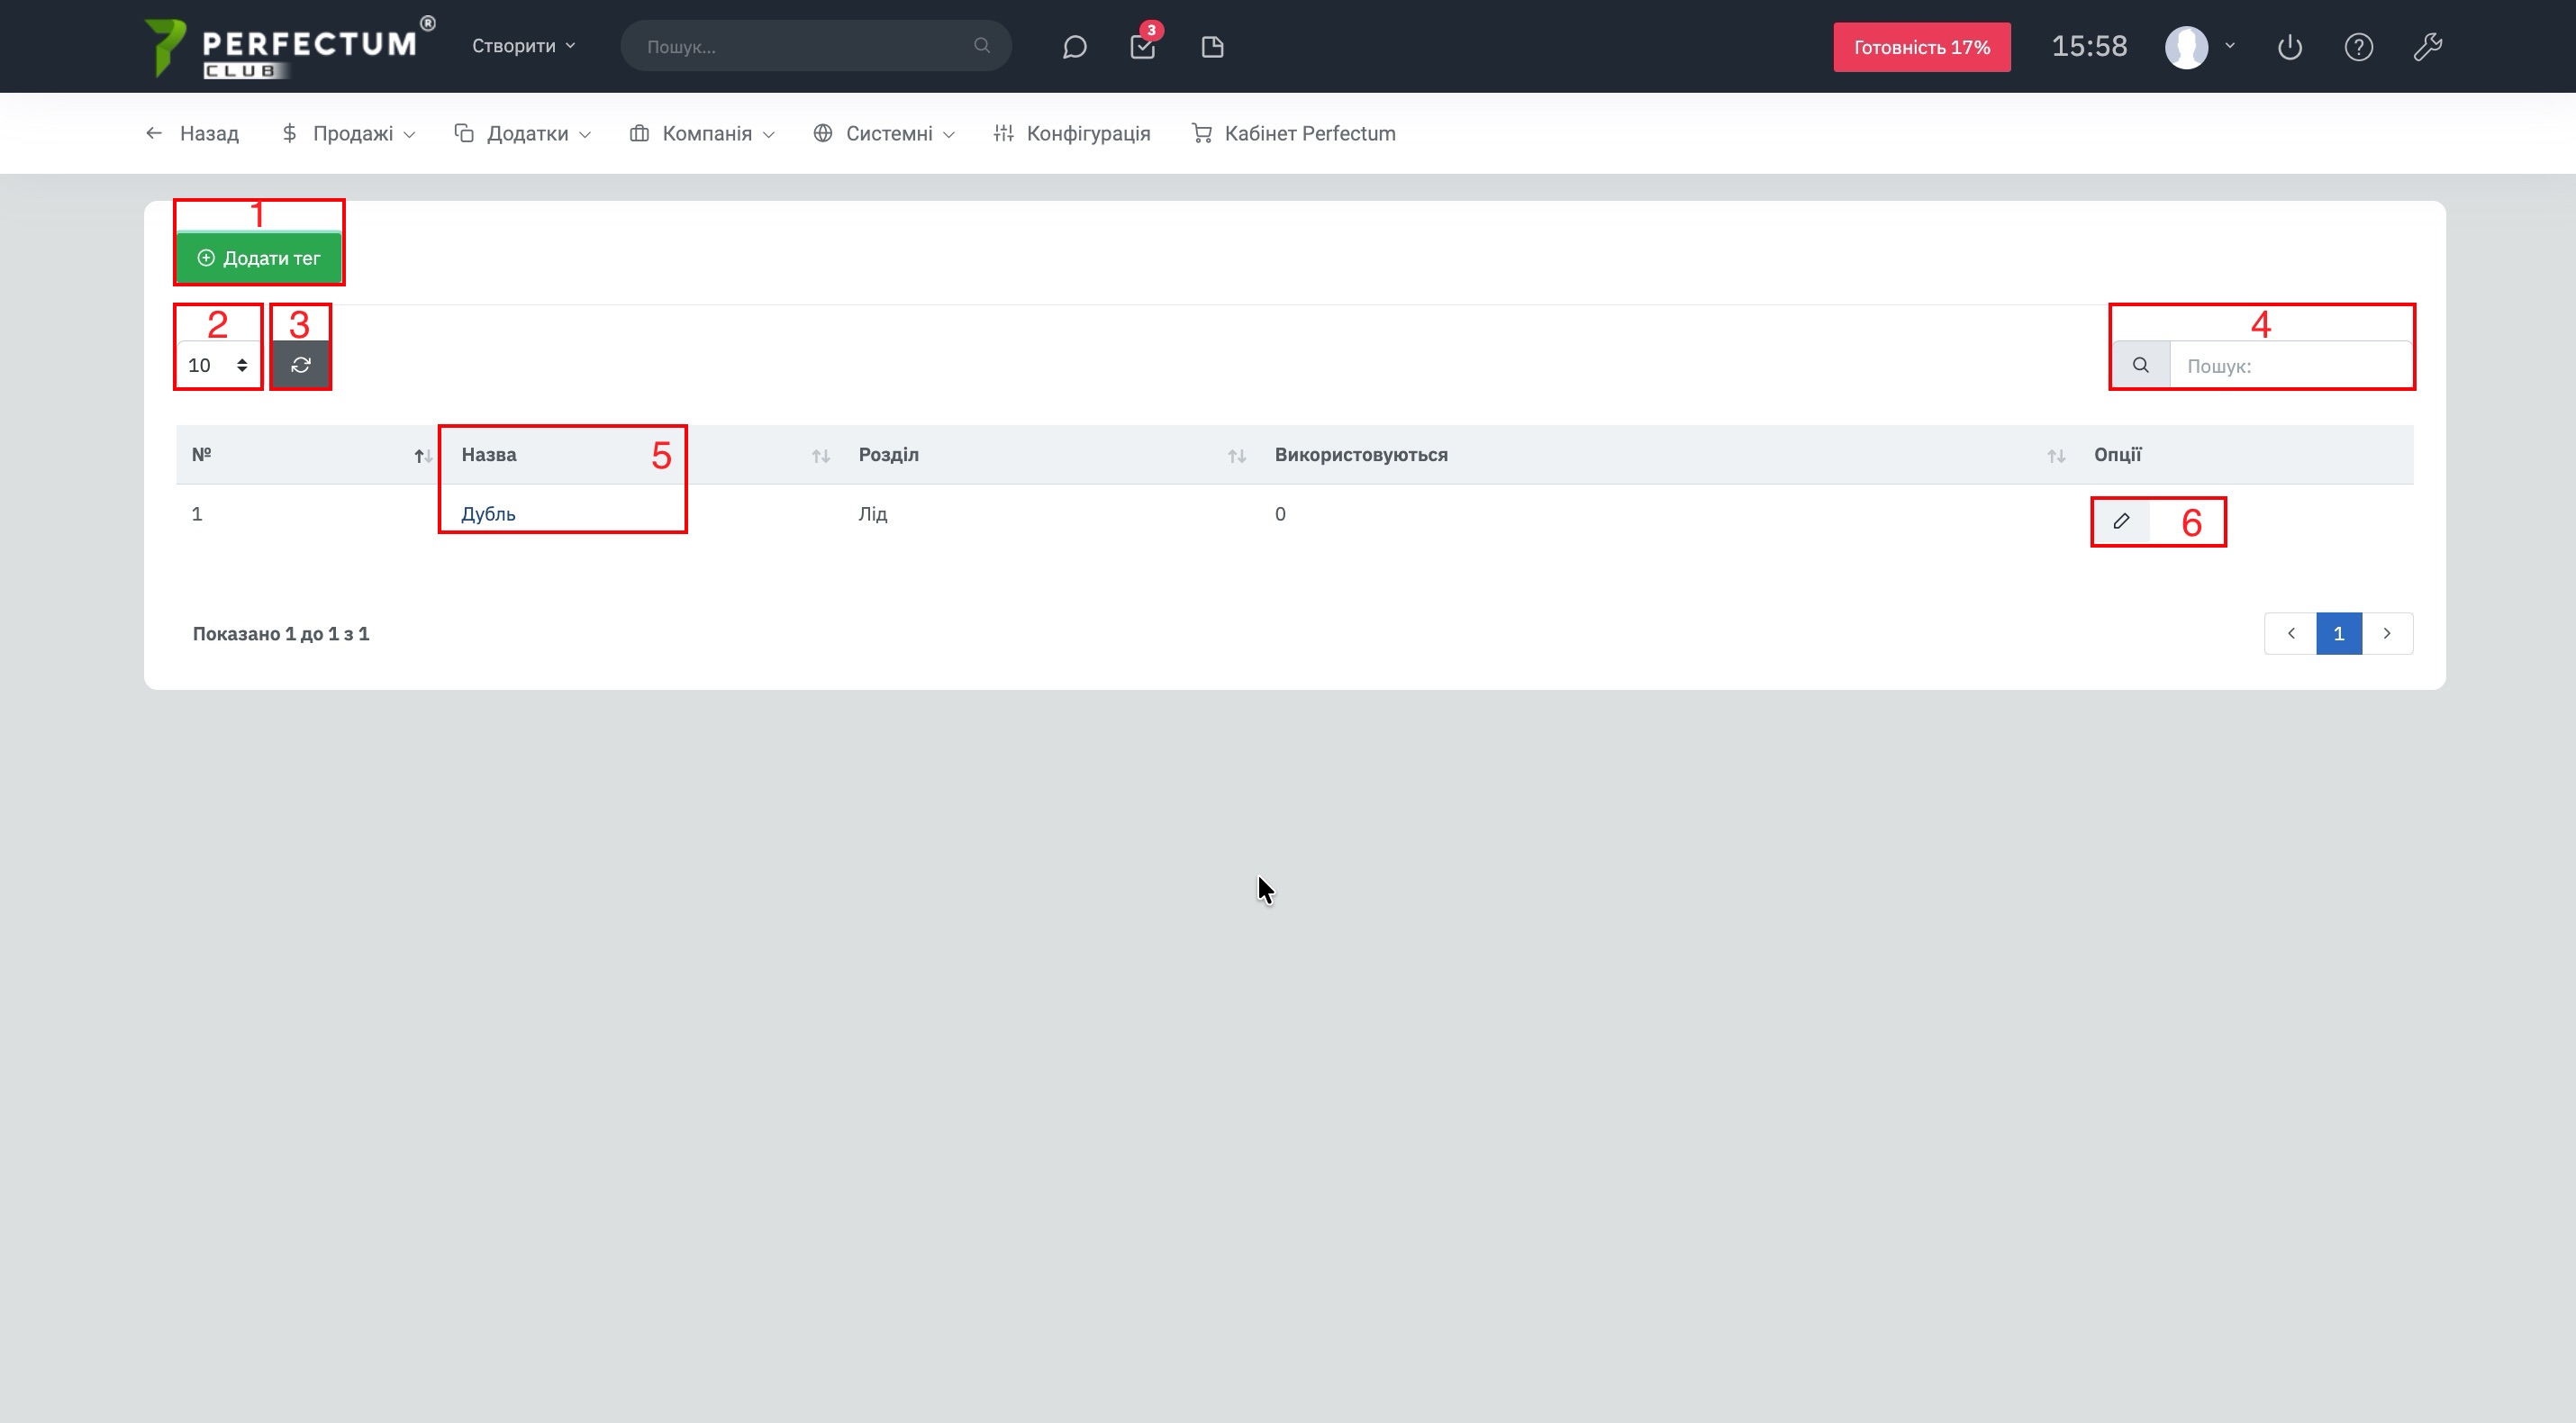Open the notes document icon
Screen dimensions: 2576x1423
[x=1212, y=47]
